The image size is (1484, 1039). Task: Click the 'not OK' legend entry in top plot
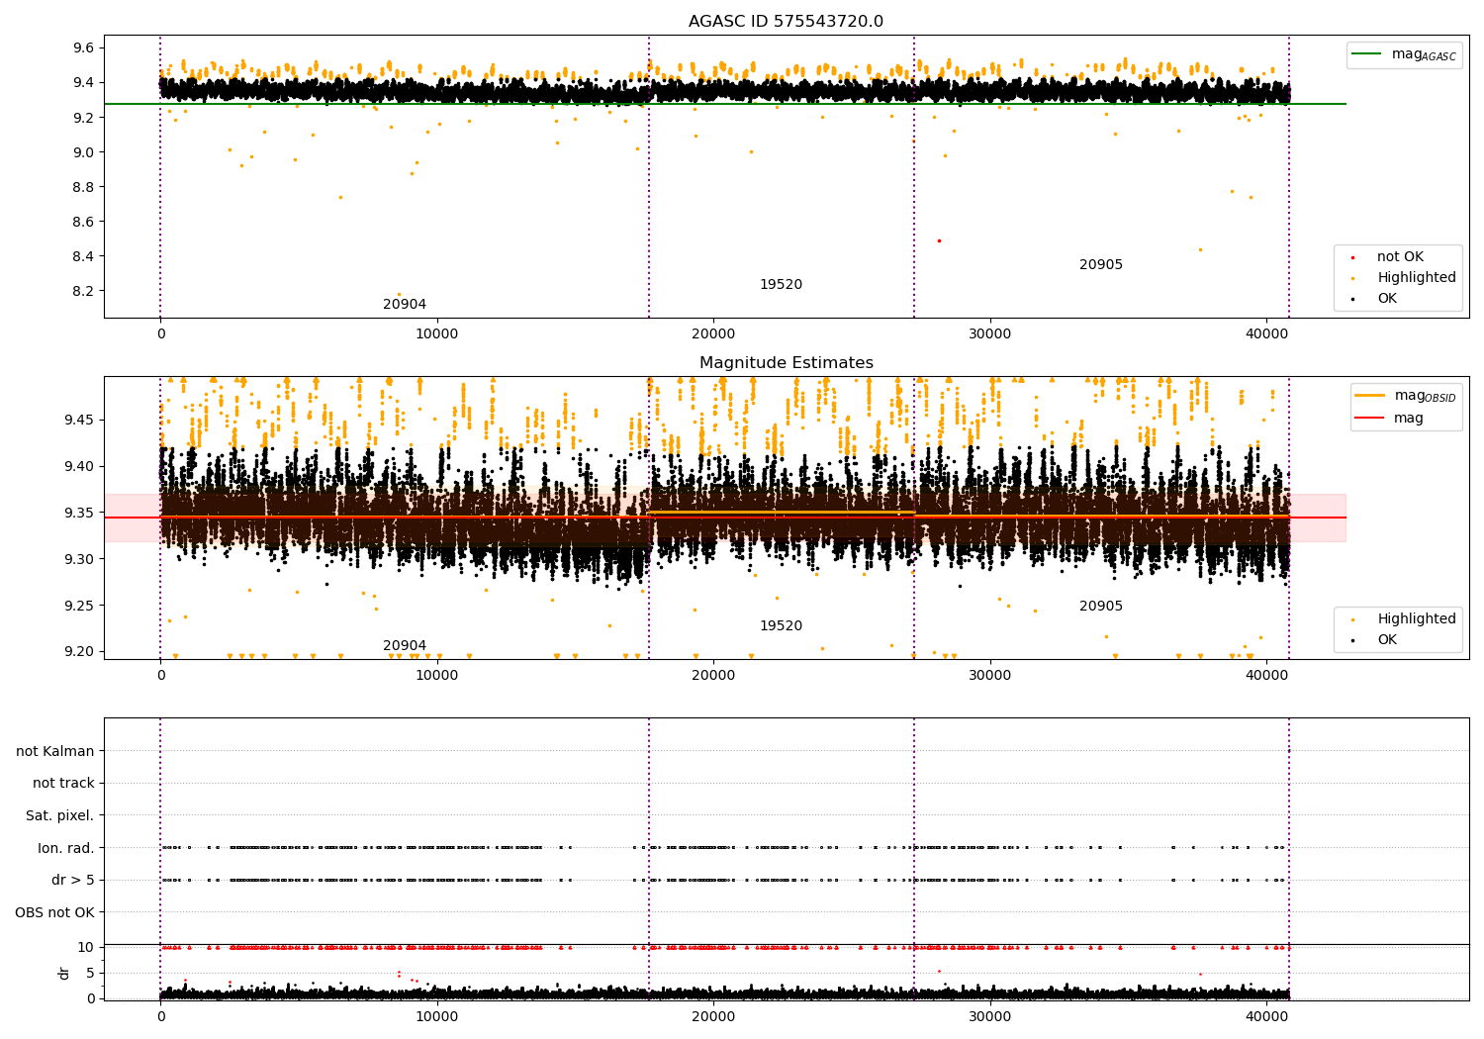click(1400, 257)
